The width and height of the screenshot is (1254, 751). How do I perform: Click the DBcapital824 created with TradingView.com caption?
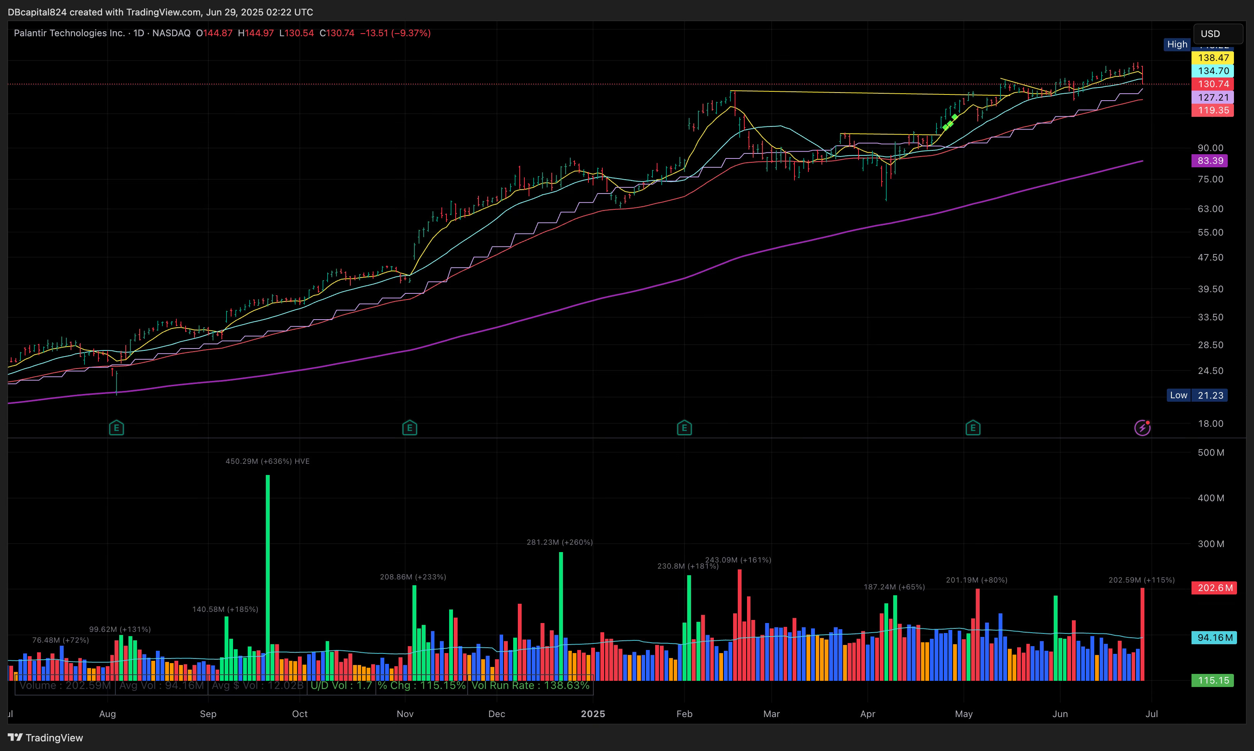click(160, 12)
